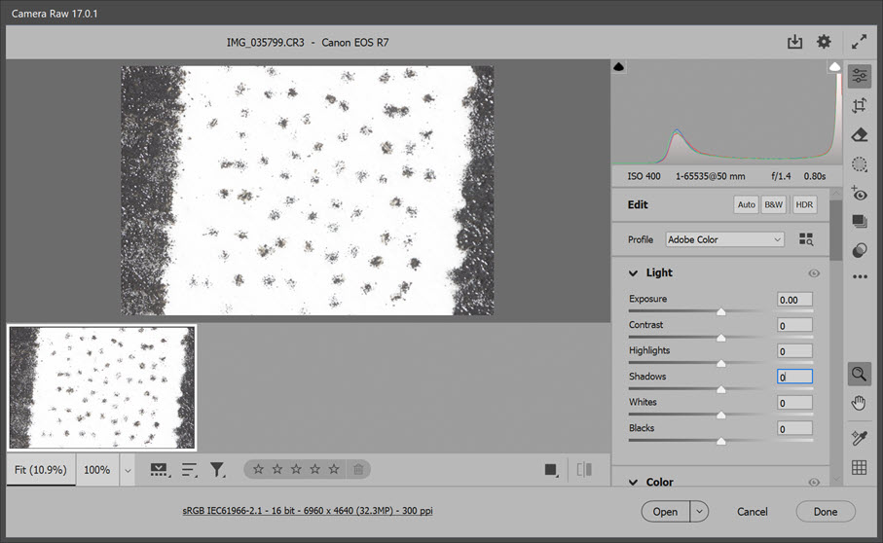Open the Adobe Color profile dropdown
Image resolution: width=883 pixels, height=543 pixels.
coord(724,239)
